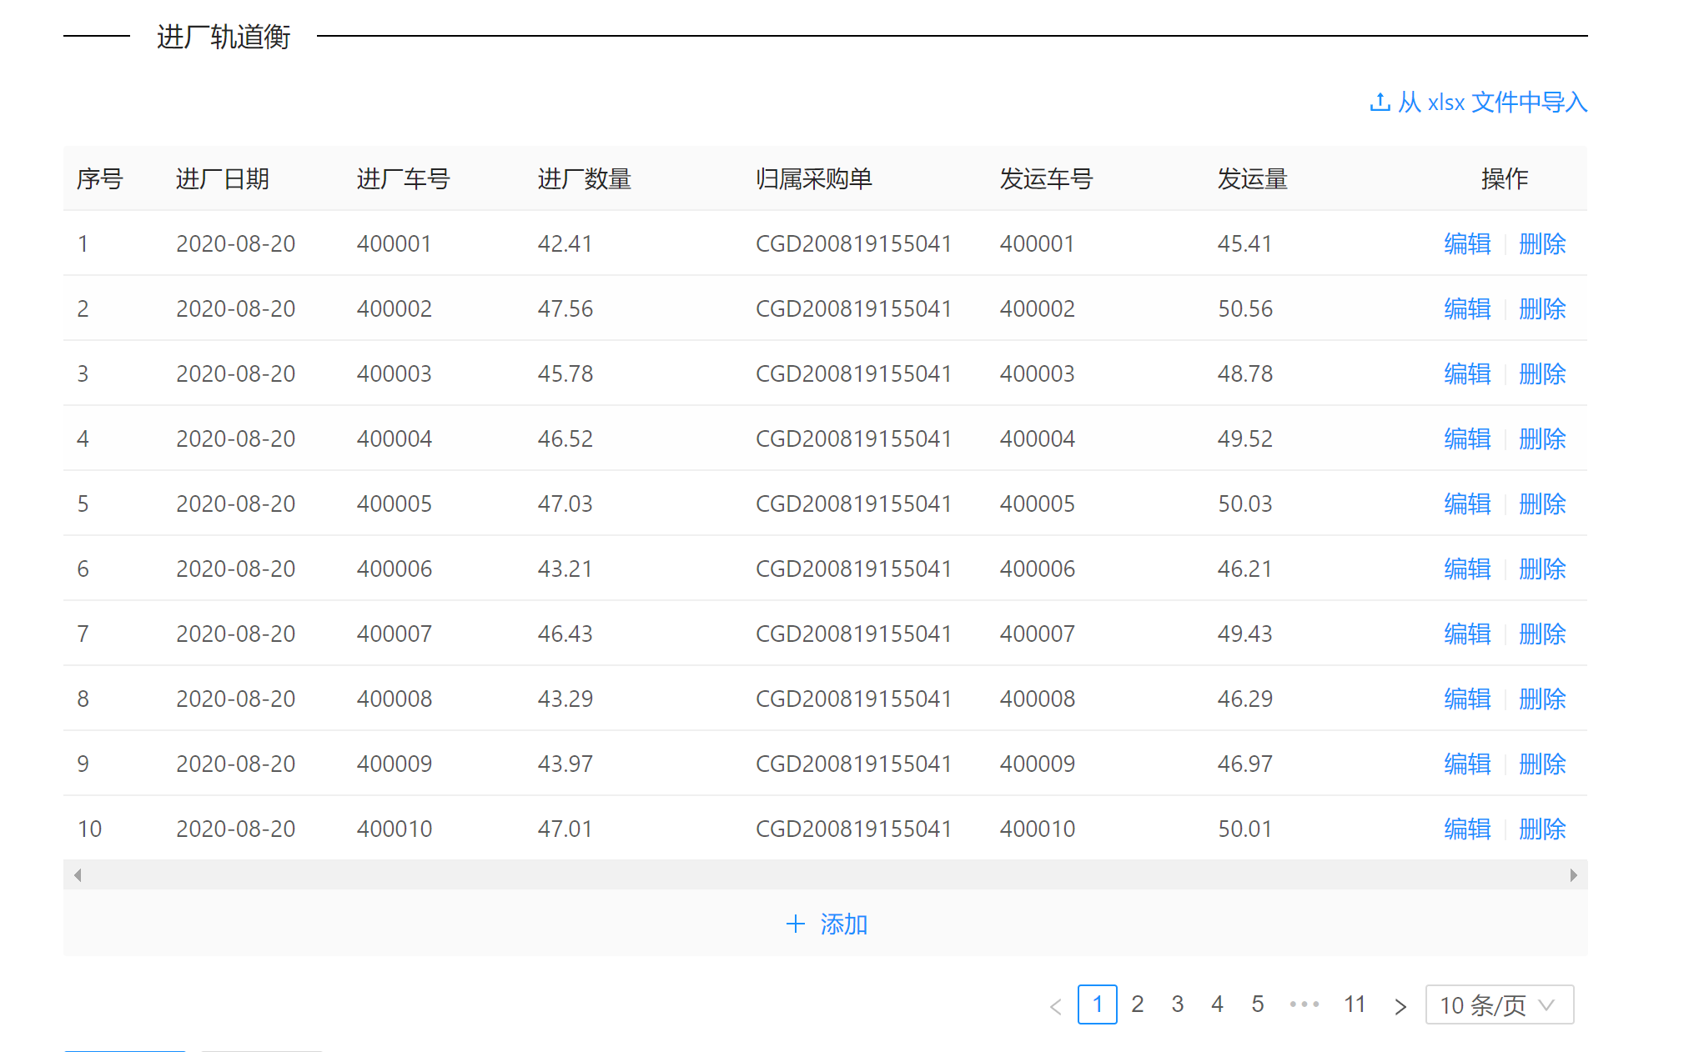The image size is (1689, 1052).
Task: Click the horizontal scrollbar track under the table
Action: pyautogui.click(x=824, y=874)
